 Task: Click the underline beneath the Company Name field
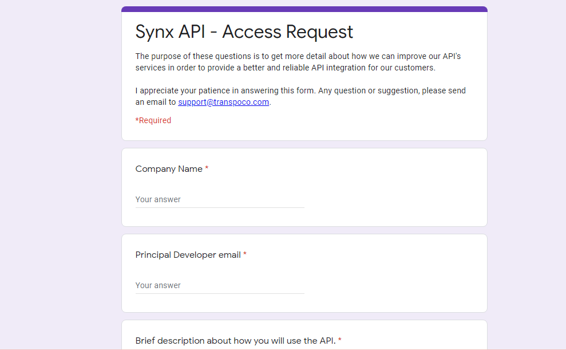[x=220, y=208]
